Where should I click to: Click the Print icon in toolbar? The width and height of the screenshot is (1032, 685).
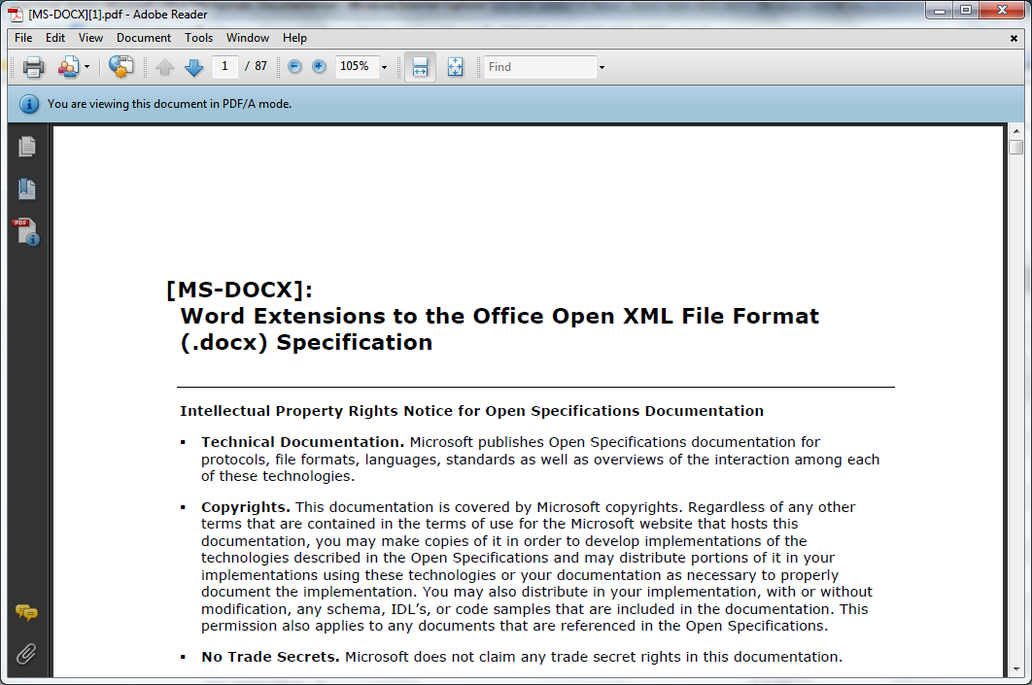coord(33,67)
